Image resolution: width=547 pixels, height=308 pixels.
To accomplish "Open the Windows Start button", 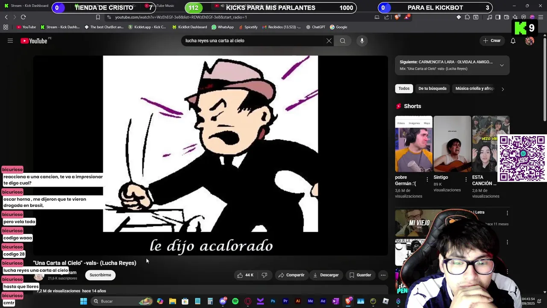I will (x=84, y=301).
